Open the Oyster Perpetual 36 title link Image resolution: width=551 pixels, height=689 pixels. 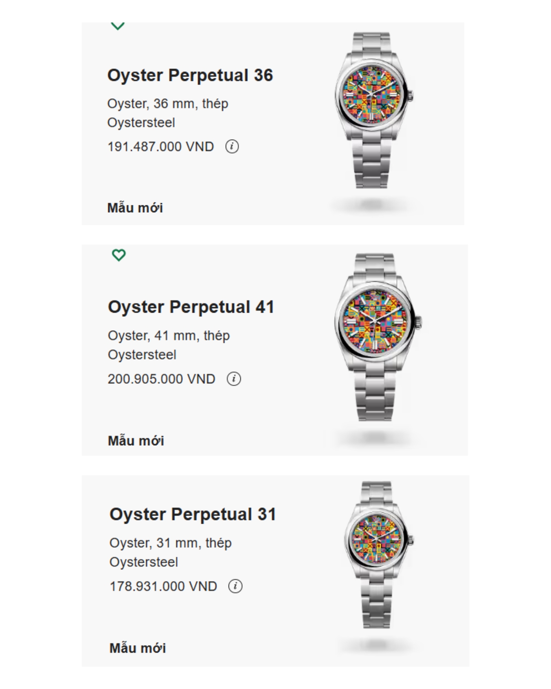190,76
